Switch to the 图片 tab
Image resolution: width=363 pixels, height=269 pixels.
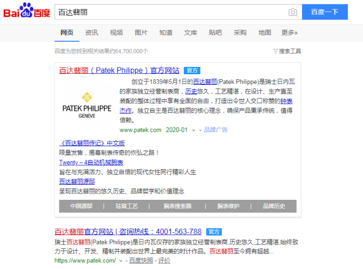[141, 32]
